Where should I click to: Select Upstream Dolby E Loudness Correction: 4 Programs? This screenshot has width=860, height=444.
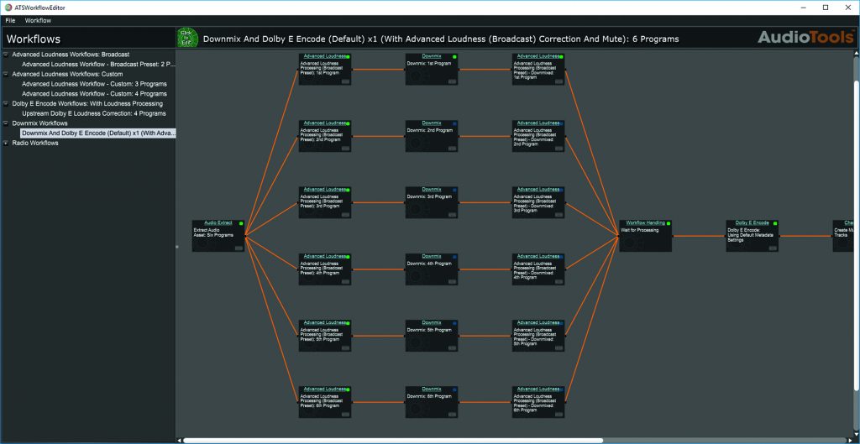94,113
